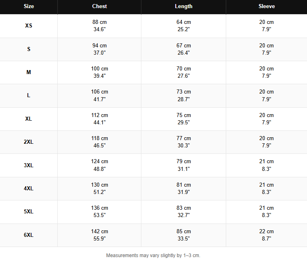307x264 pixels.
Task: Select the L size row label
Action: [29, 96]
